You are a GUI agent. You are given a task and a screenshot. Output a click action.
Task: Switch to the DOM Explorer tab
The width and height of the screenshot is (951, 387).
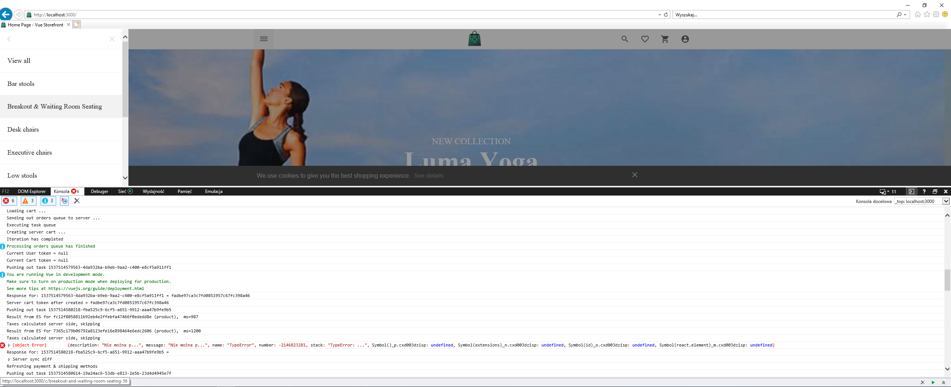point(32,191)
